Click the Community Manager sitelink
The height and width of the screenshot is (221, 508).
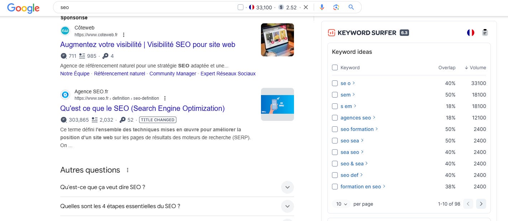click(173, 74)
